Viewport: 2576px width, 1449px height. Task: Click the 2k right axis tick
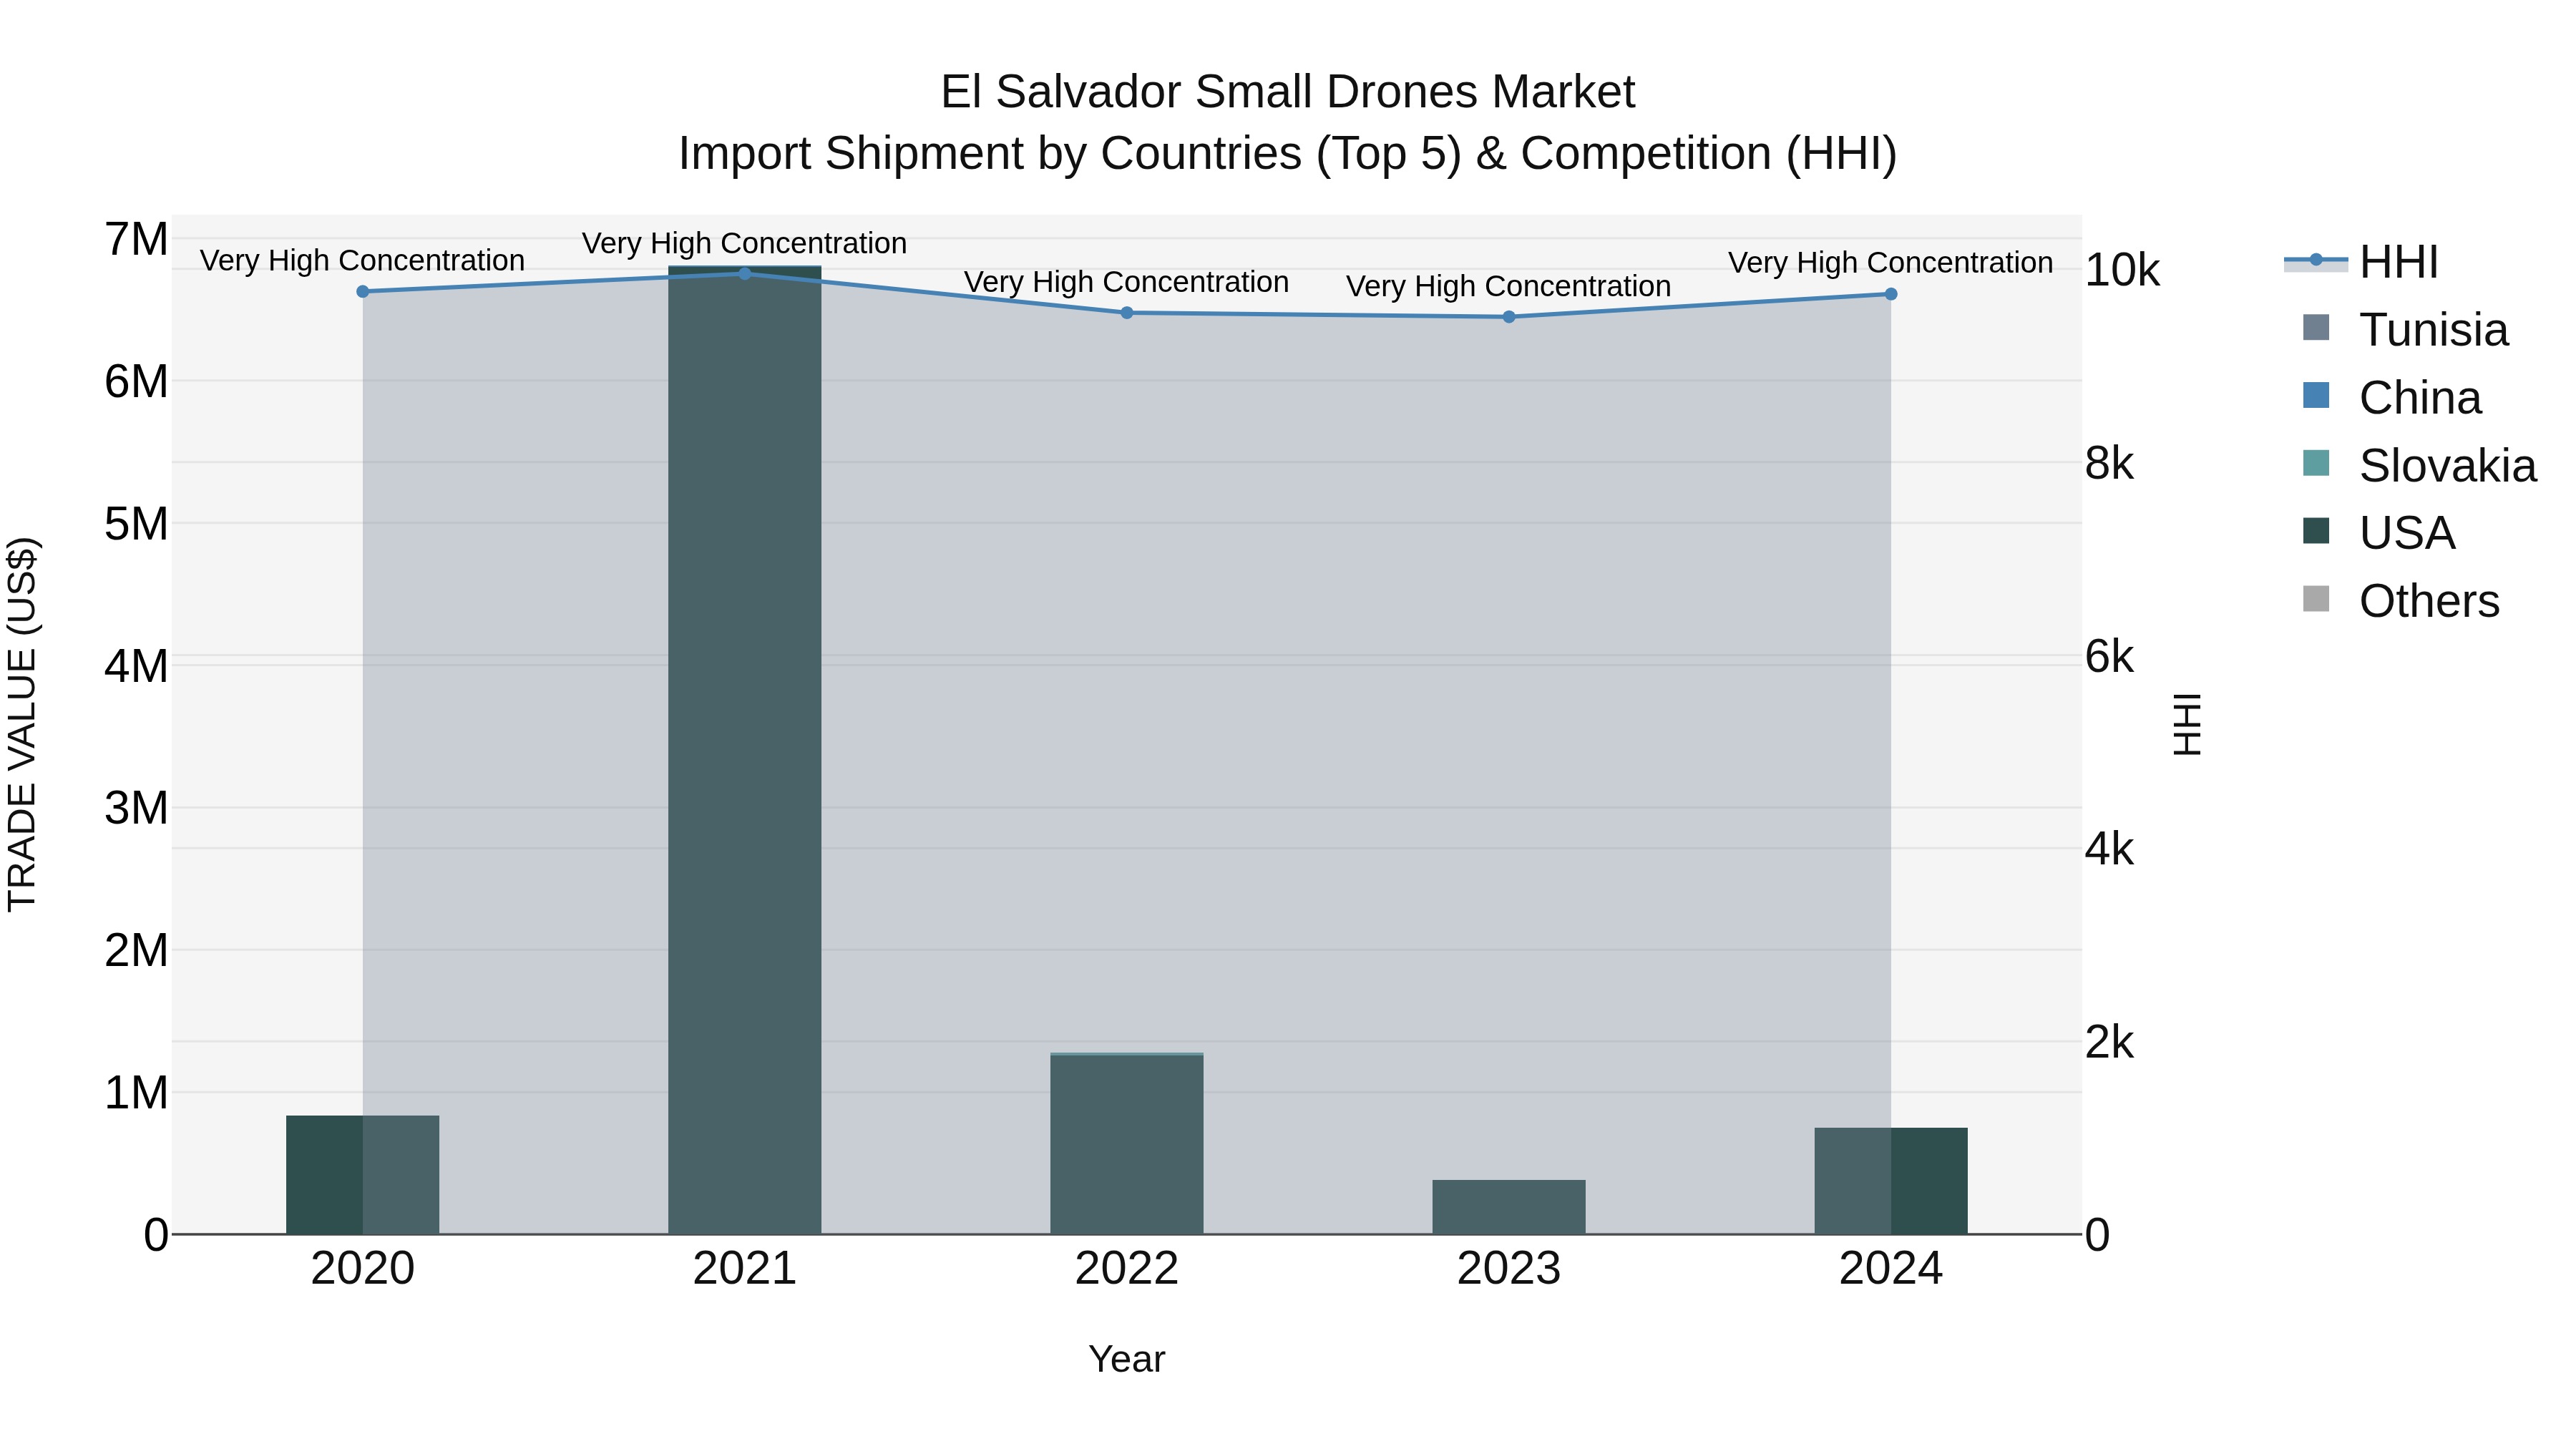pyautogui.click(x=2110, y=1042)
